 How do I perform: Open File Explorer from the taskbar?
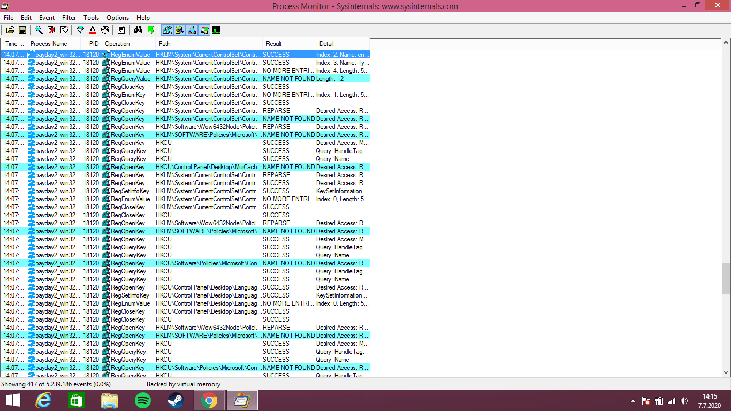pos(110,400)
